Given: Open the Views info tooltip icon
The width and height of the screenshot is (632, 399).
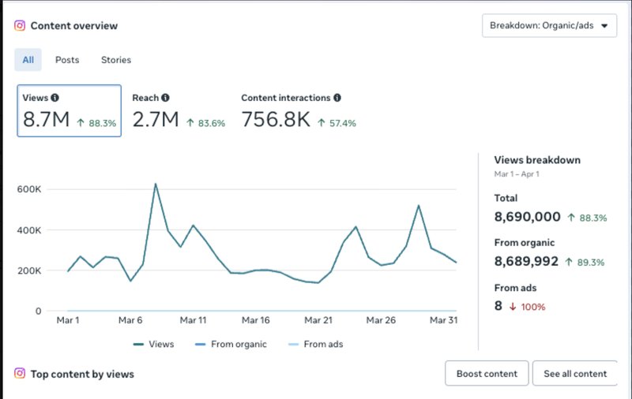Looking at the screenshot, I should click(55, 98).
